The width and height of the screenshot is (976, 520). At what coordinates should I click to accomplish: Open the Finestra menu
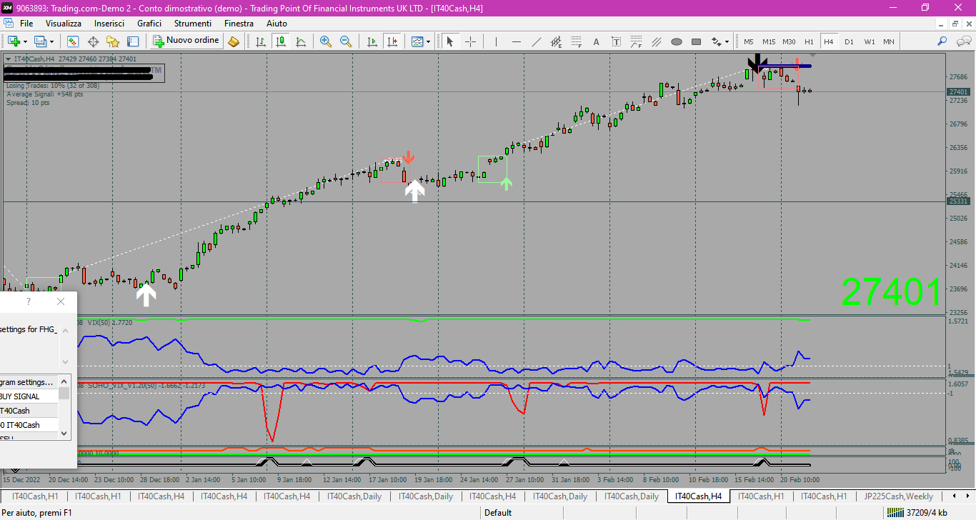tap(239, 24)
